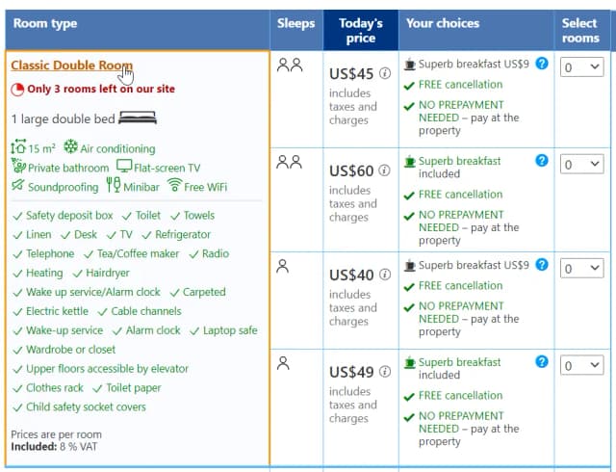616x472 pixels.
Task: Click info icon next to US$49 price
Action: tap(385, 372)
